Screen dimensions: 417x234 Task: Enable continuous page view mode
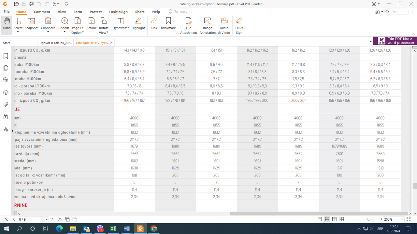tap(327, 219)
